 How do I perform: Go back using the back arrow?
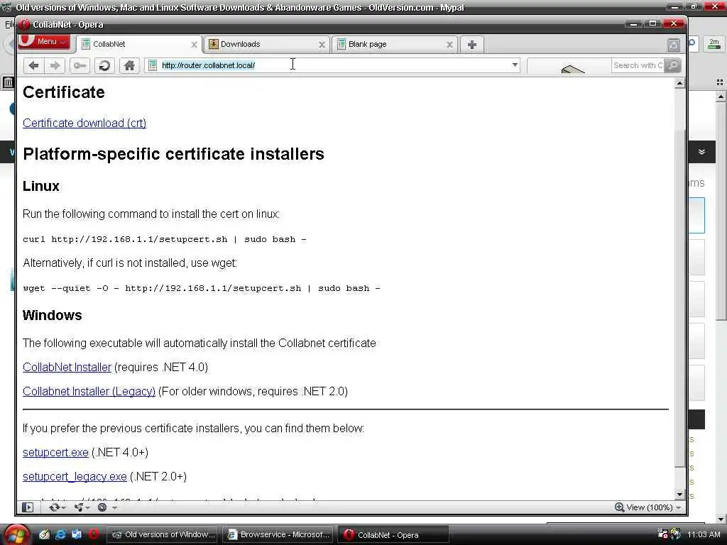point(34,65)
